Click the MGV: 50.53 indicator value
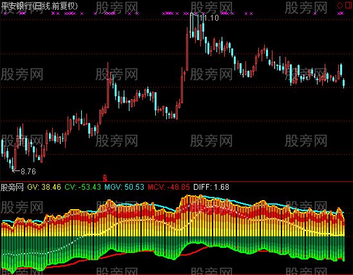 coord(124,187)
